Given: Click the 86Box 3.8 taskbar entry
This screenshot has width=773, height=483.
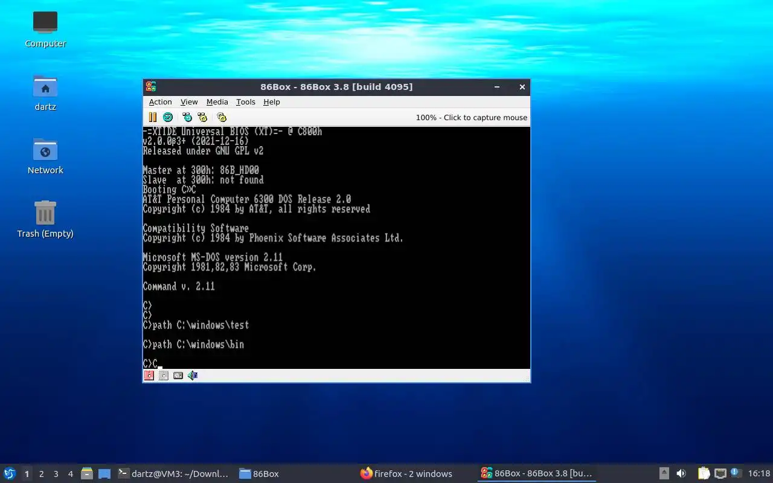Looking at the screenshot, I should [x=537, y=473].
